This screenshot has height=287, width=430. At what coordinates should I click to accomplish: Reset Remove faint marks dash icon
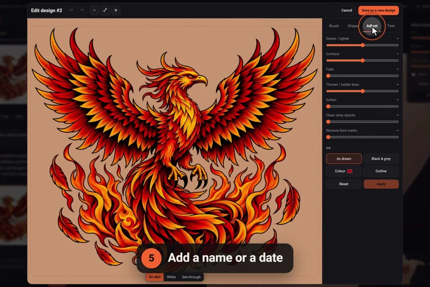coord(397,131)
